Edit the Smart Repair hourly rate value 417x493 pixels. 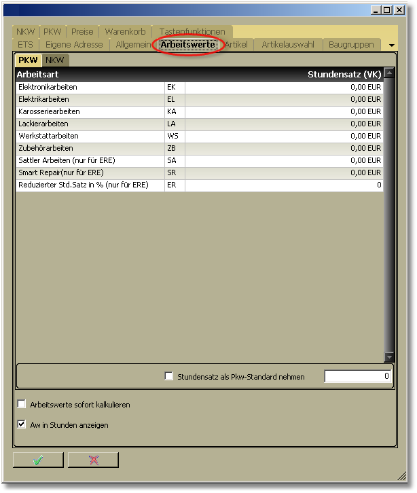tap(285, 173)
